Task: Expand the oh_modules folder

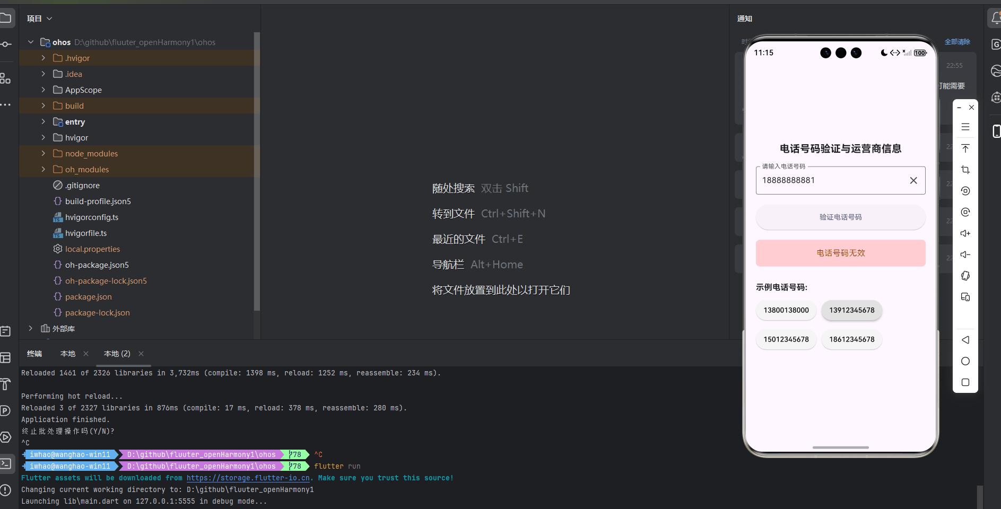Action: (x=43, y=169)
